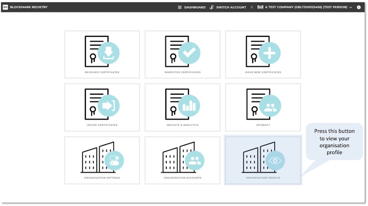
Task: Open the Issued Certificates tile
Action: tap(102, 107)
